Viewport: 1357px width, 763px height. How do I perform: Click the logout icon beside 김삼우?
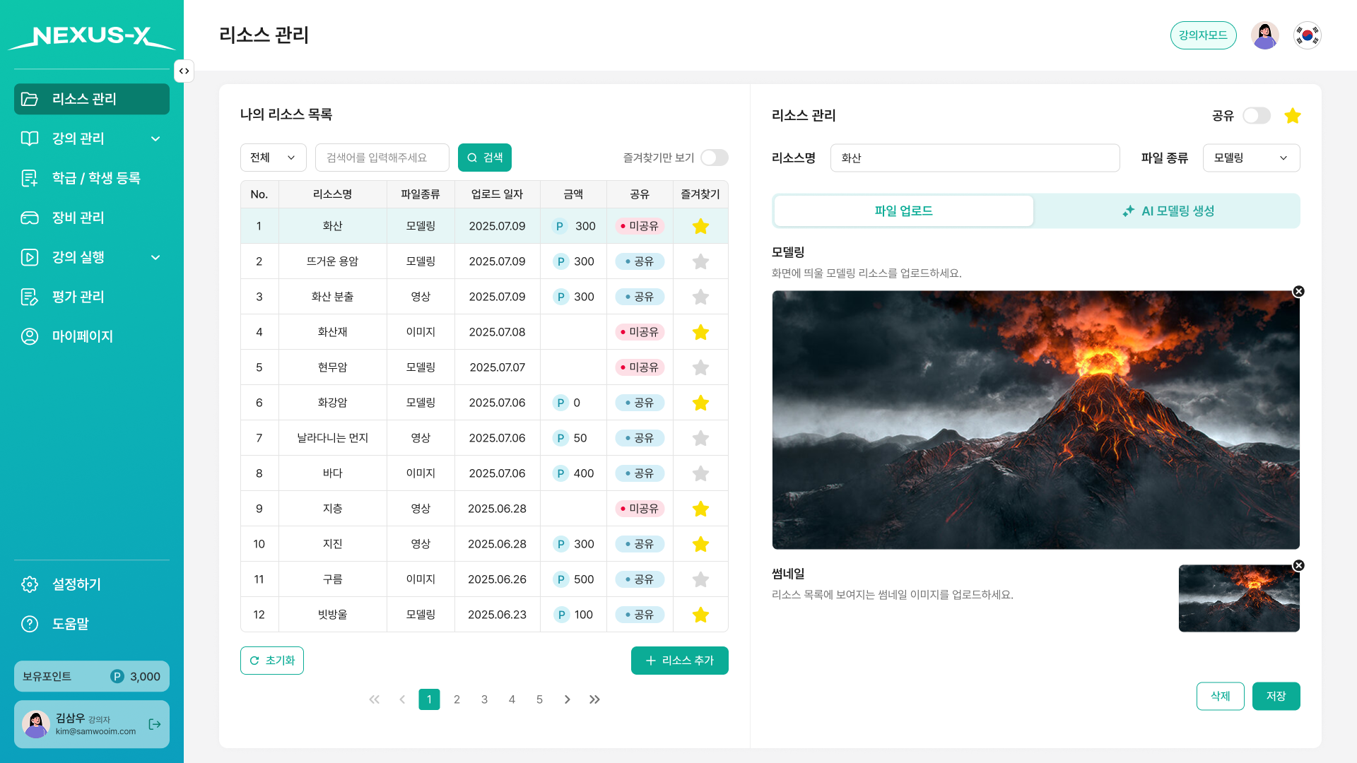[x=155, y=724]
